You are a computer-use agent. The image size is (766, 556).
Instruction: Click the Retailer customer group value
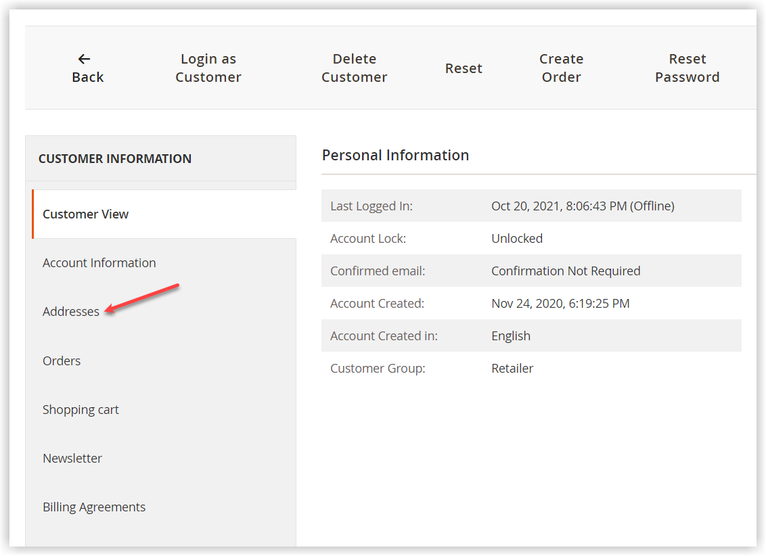click(x=512, y=368)
